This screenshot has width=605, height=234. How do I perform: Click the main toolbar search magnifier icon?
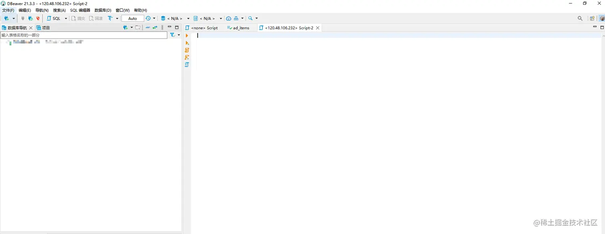(250, 18)
